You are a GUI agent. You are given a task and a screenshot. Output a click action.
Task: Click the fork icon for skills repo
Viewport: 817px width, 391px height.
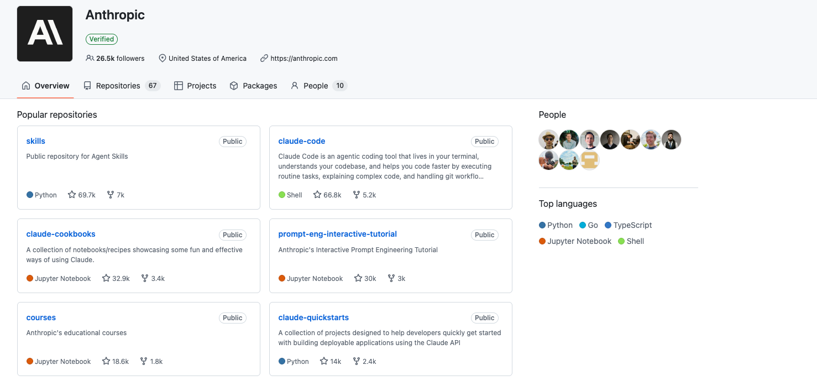[111, 195]
